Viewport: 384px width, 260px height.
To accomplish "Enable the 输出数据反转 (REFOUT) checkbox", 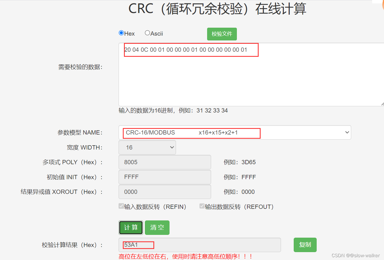I will tap(202, 206).
